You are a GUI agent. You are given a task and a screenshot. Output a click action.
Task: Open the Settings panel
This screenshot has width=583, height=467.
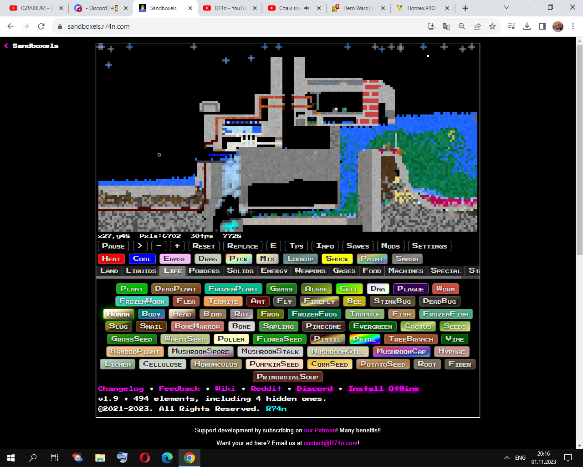pyautogui.click(x=430, y=246)
